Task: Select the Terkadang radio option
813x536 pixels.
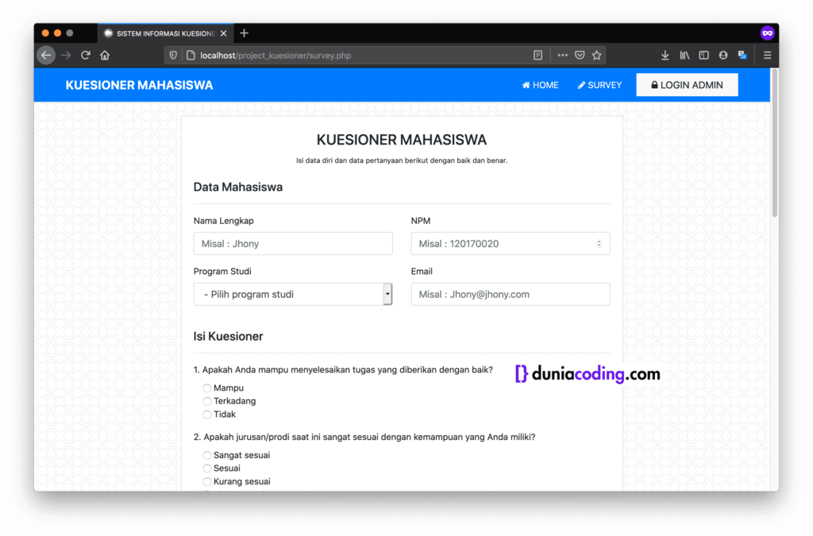Action: (206, 401)
